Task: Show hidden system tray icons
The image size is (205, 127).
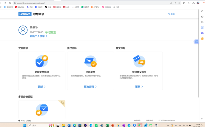Action: coord(168,125)
